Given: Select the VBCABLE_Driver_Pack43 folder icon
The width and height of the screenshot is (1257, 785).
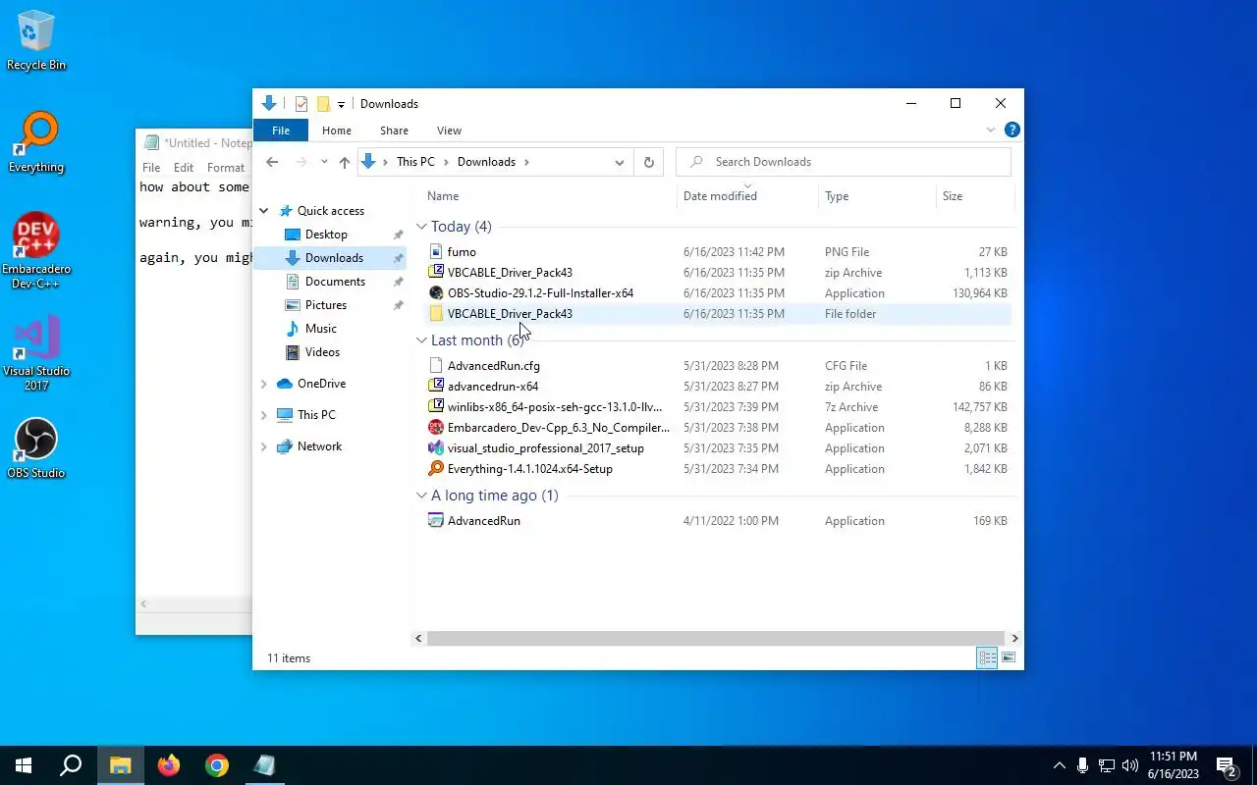Looking at the screenshot, I should pos(436,314).
